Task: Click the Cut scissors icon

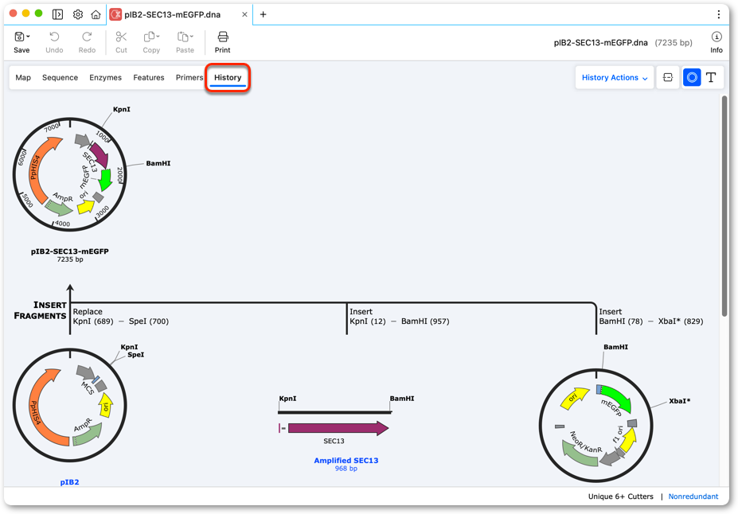Action: tap(121, 37)
